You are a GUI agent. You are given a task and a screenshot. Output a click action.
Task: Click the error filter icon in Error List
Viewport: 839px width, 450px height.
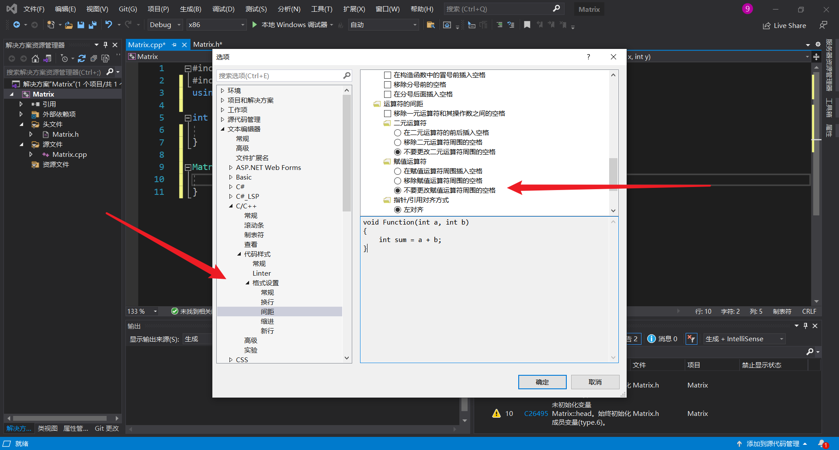[691, 339]
